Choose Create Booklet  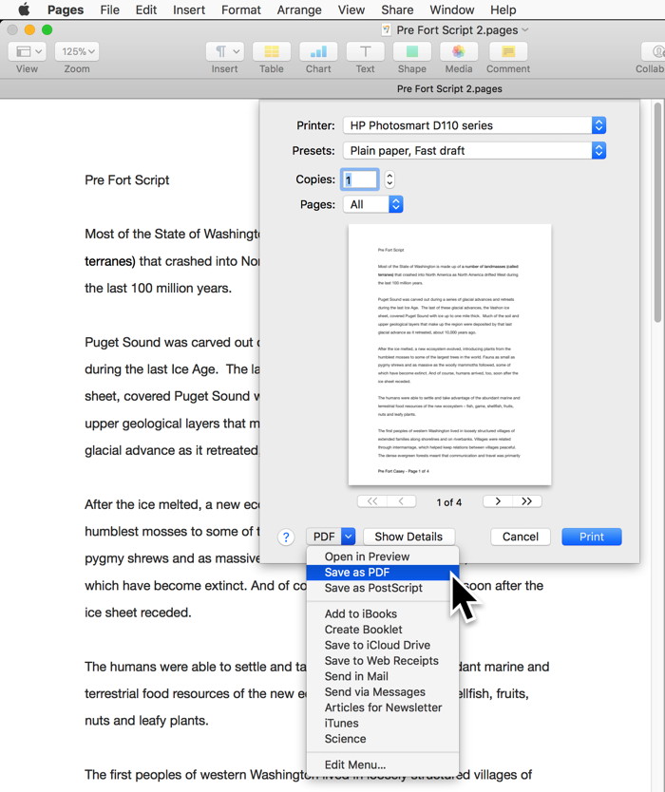(383, 630)
